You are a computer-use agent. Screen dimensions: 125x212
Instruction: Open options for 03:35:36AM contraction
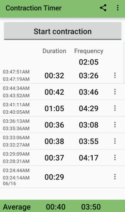pyautogui.click(x=115, y=125)
